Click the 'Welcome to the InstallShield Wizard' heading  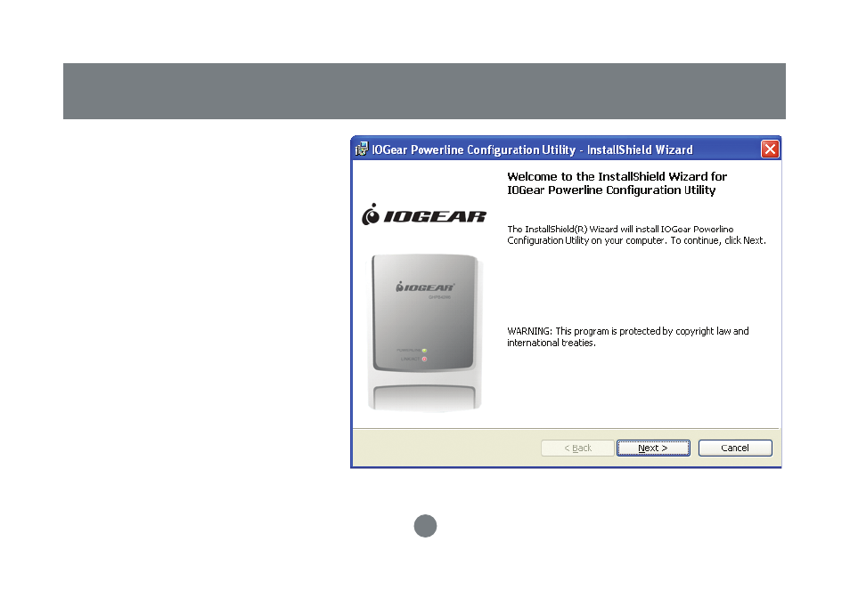(x=617, y=183)
